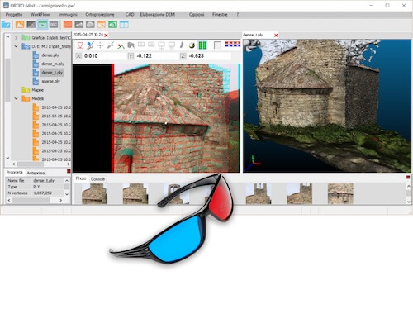
Task: Click photo strip scroll-down arrow
Action: 409,202
